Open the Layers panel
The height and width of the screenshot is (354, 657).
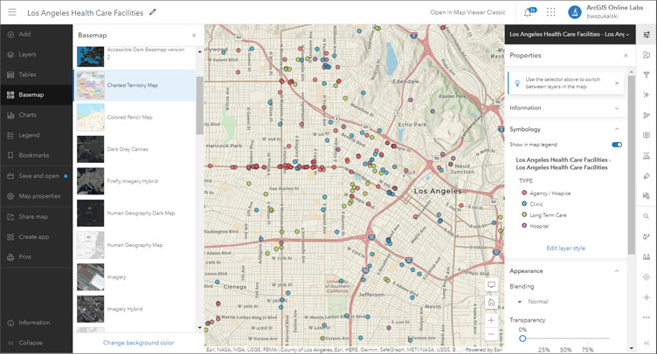click(36, 54)
